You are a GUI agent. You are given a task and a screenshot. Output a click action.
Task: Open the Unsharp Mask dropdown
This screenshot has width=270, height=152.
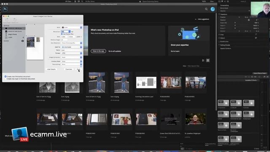click(72, 61)
